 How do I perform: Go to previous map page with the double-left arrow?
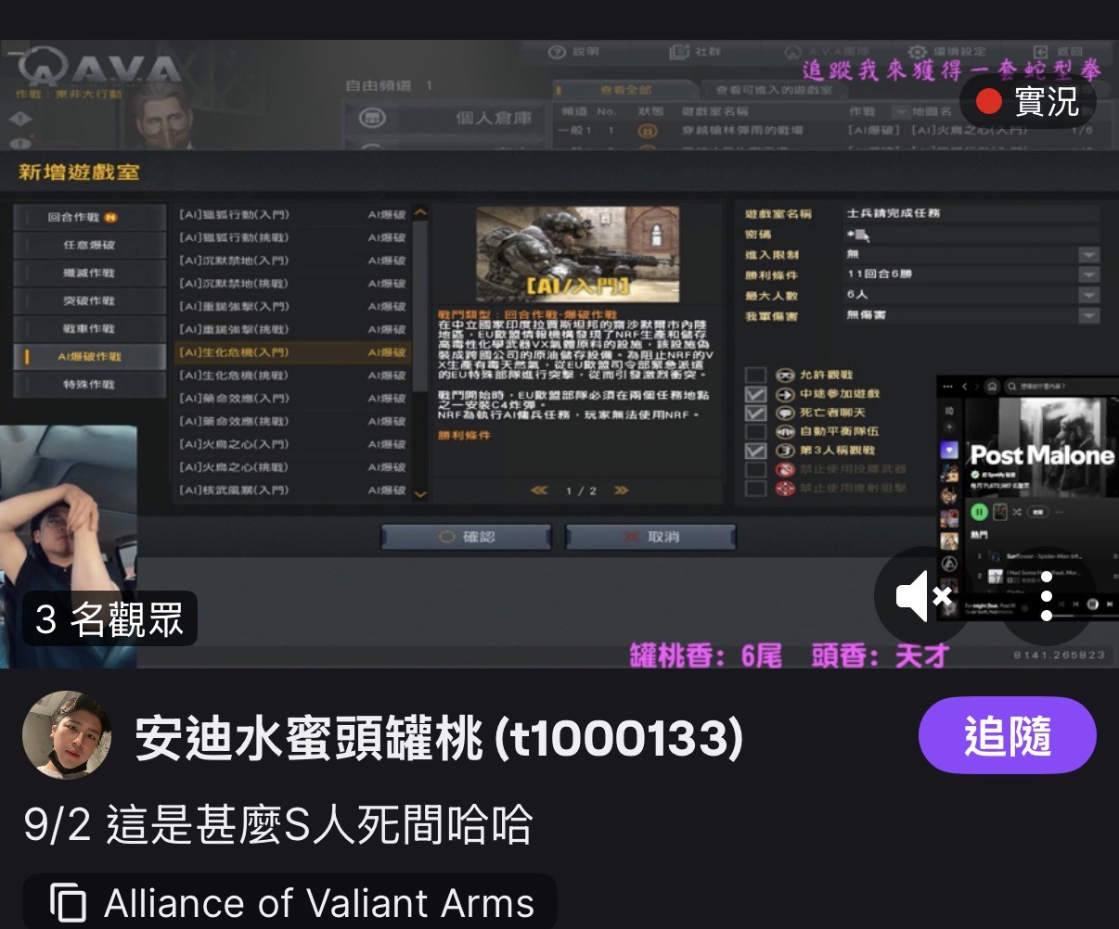(539, 490)
